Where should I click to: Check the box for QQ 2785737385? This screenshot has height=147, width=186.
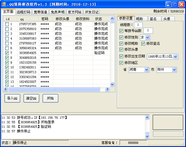click(7, 24)
